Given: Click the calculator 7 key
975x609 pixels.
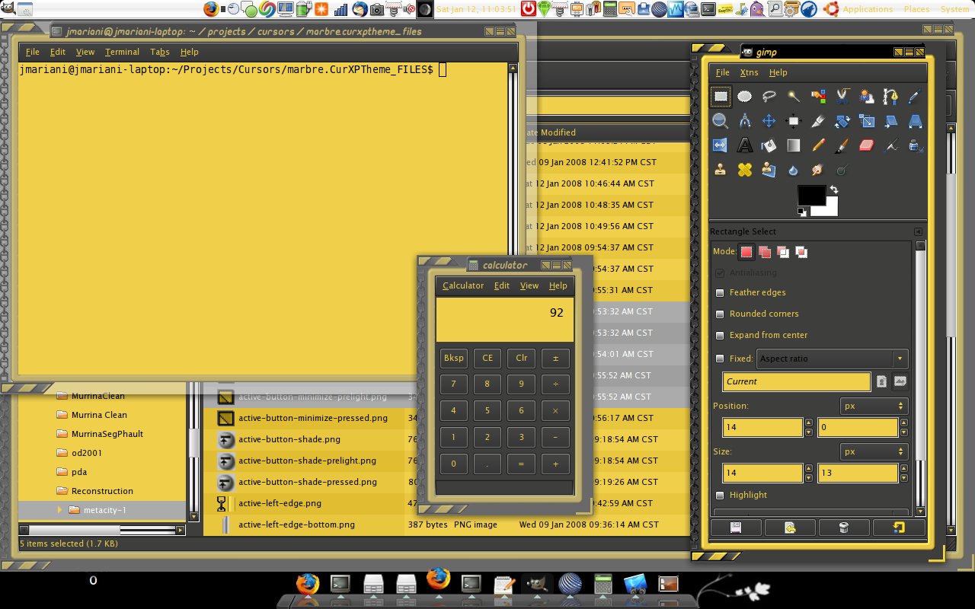Looking at the screenshot, I should coord(454,384).
